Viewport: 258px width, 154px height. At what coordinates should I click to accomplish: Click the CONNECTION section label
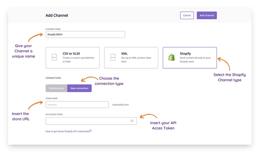53,78
